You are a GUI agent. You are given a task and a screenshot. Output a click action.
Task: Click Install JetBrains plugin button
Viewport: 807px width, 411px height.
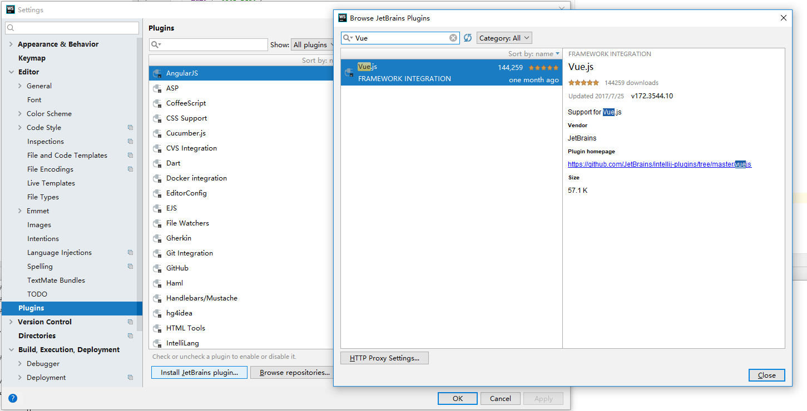[x=199, y=373]
